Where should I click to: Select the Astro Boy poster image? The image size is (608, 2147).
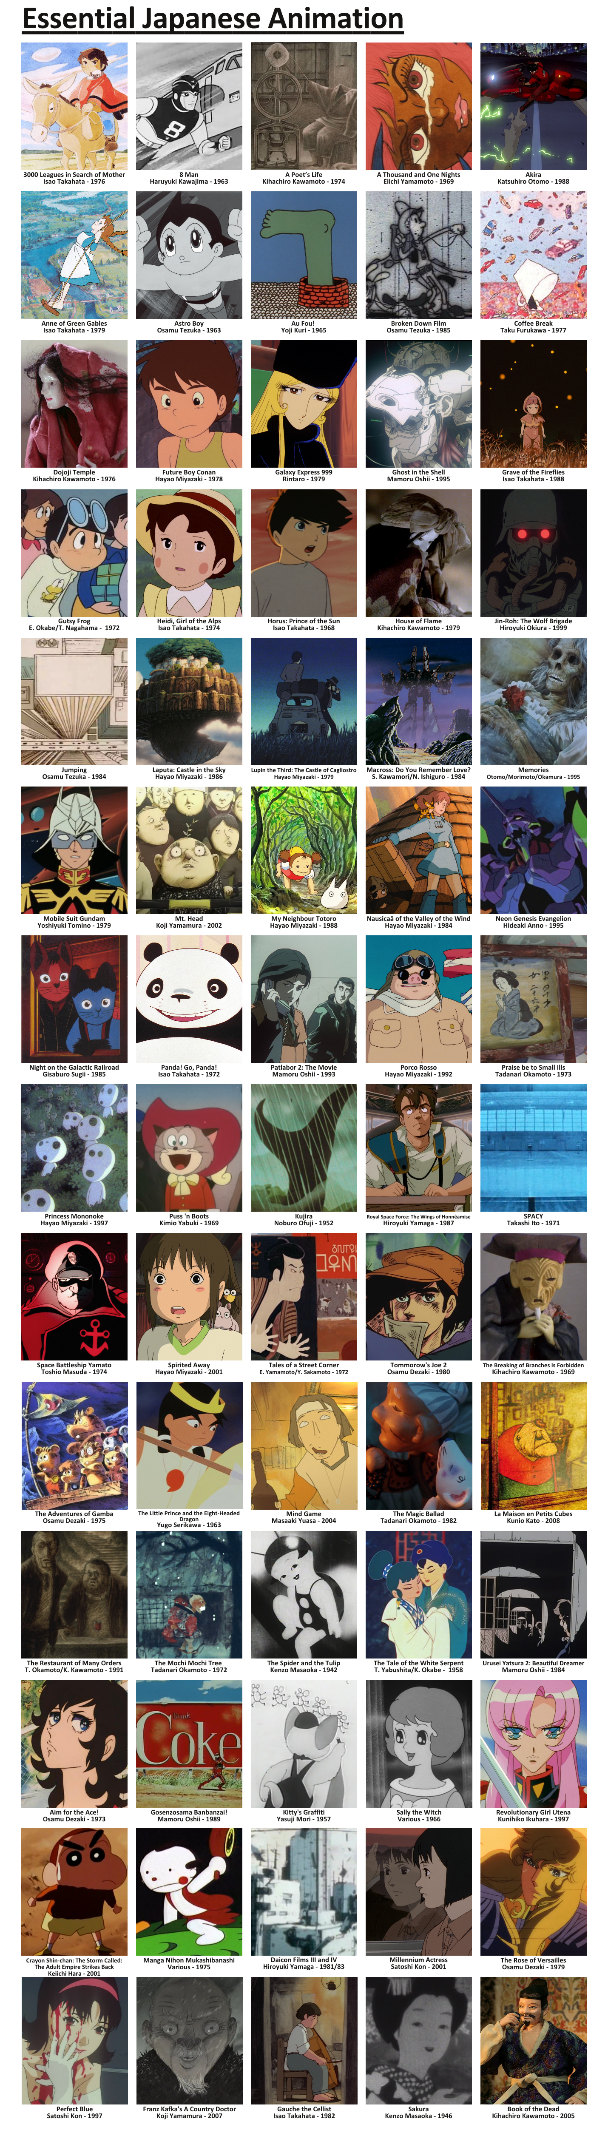(x=189, y=255)
